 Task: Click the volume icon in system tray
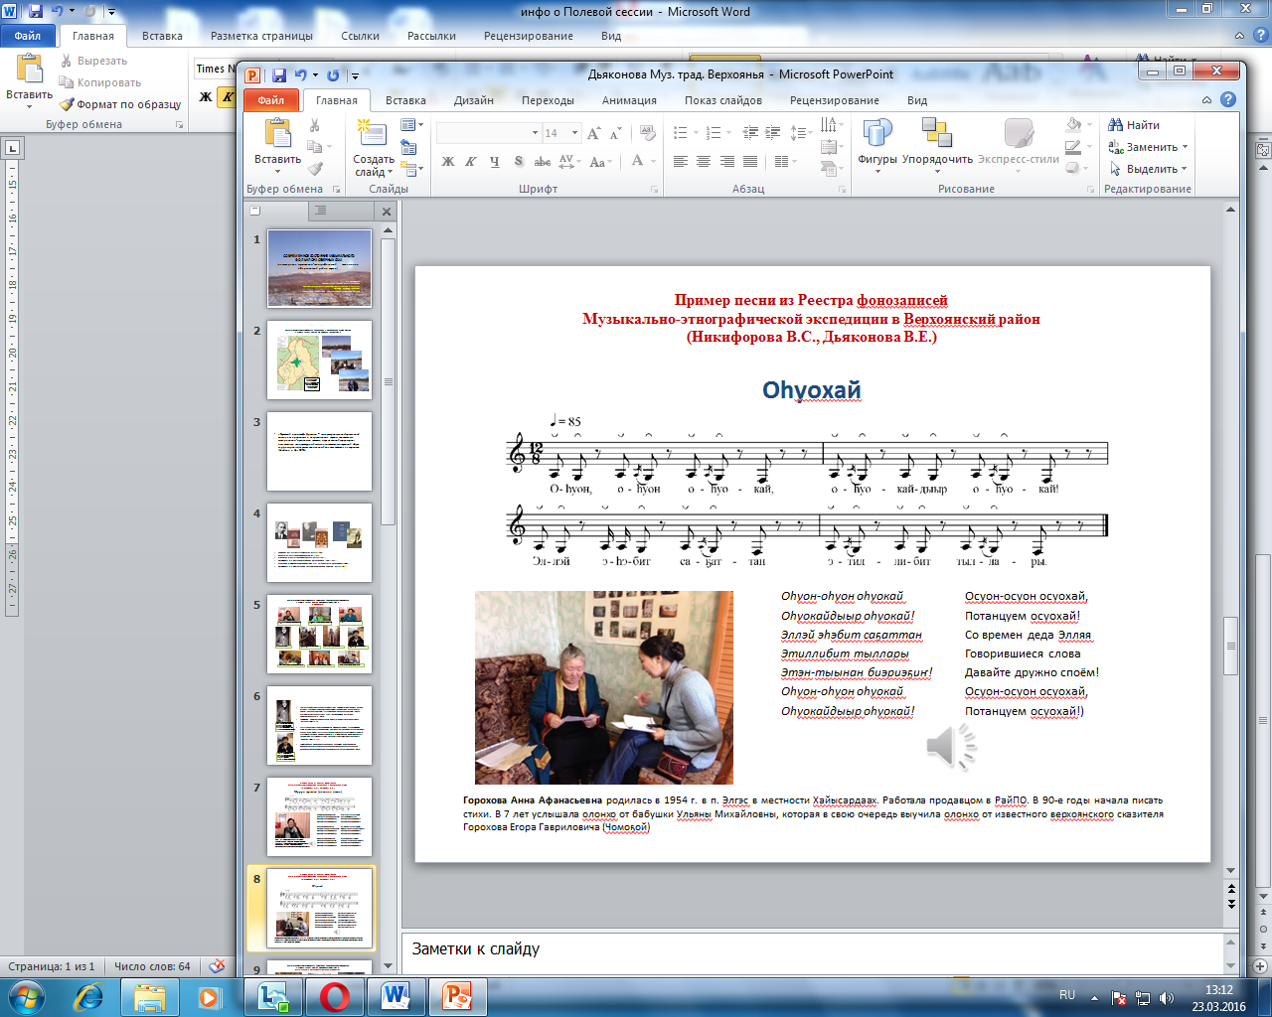(x=1167, y=998)
